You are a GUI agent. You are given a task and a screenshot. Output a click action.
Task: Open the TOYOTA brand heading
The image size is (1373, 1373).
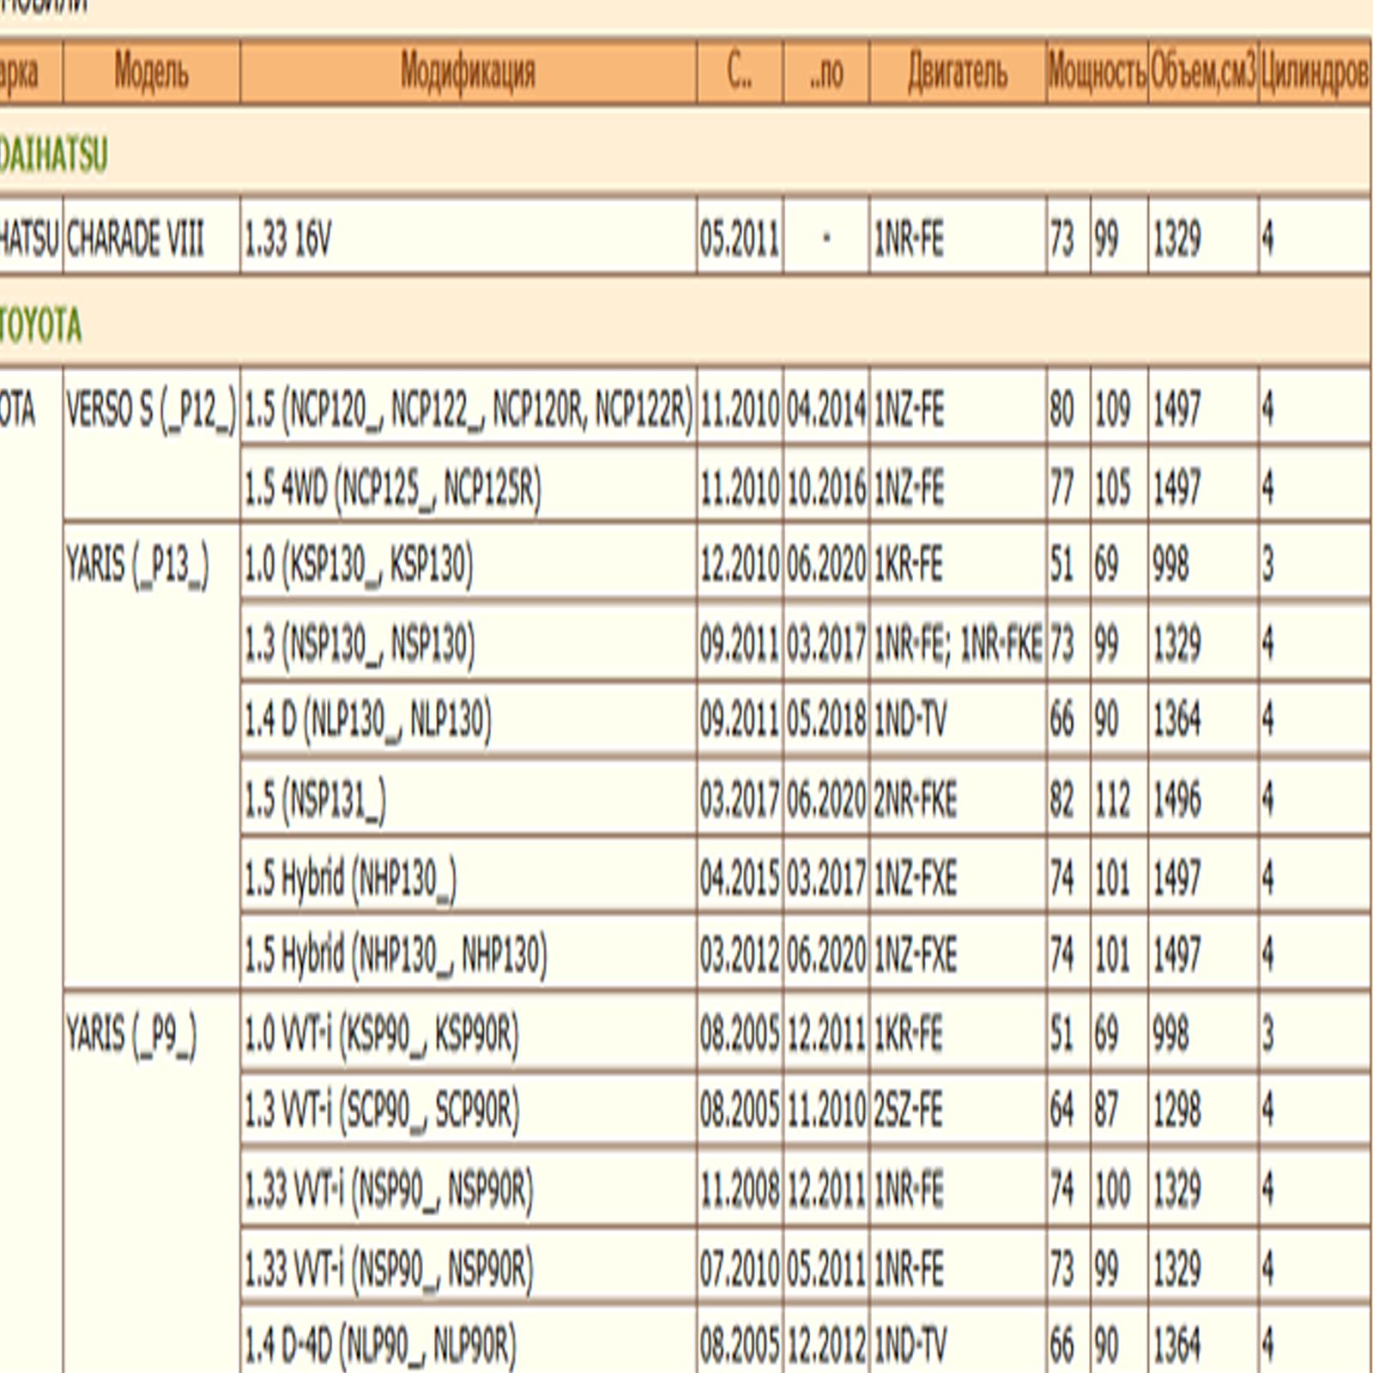[x=40, y=325]
